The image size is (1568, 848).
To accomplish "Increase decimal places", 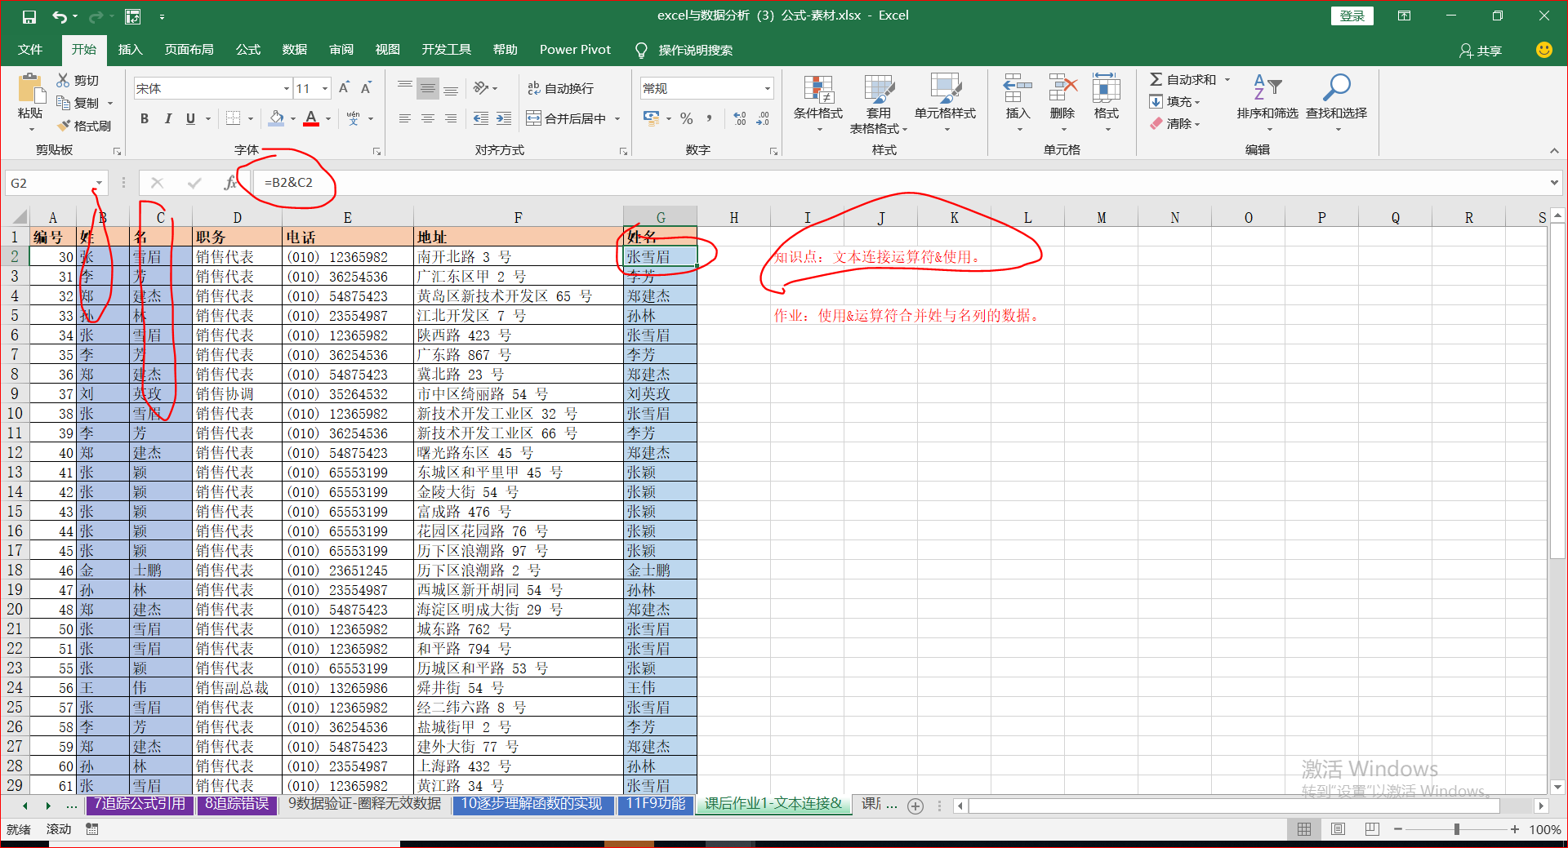I will pos(740,119).
